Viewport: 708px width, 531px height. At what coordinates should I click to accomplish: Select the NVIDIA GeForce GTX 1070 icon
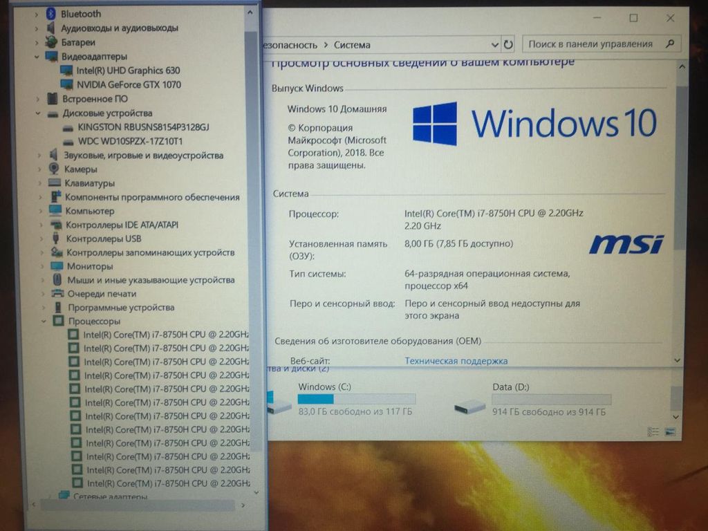point(67,84)
